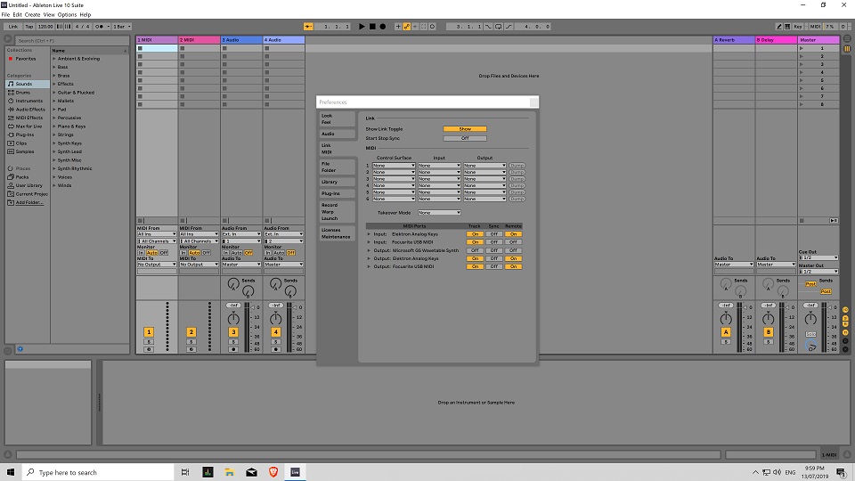
Task: Open MIDI Effects category in browser
Action: point(28,118)
